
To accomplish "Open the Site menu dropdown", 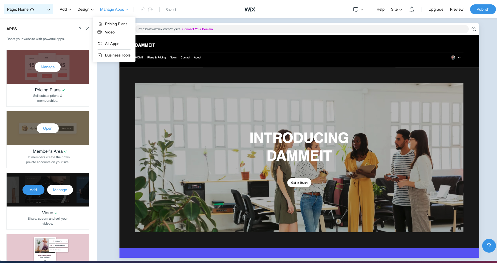I will click(396, 10).
